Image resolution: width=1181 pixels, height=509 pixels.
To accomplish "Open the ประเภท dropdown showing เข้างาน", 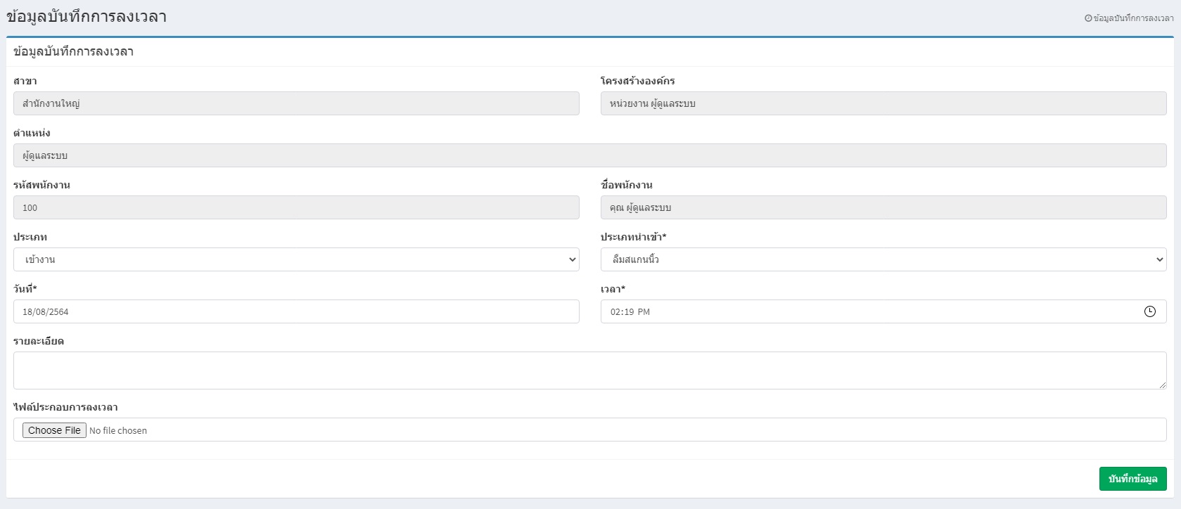I will (296, 259).
